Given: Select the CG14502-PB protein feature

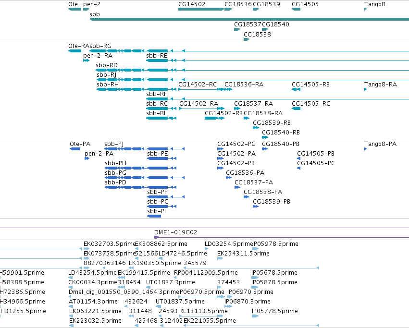Looking at the screenshot, I should point(221,168).
